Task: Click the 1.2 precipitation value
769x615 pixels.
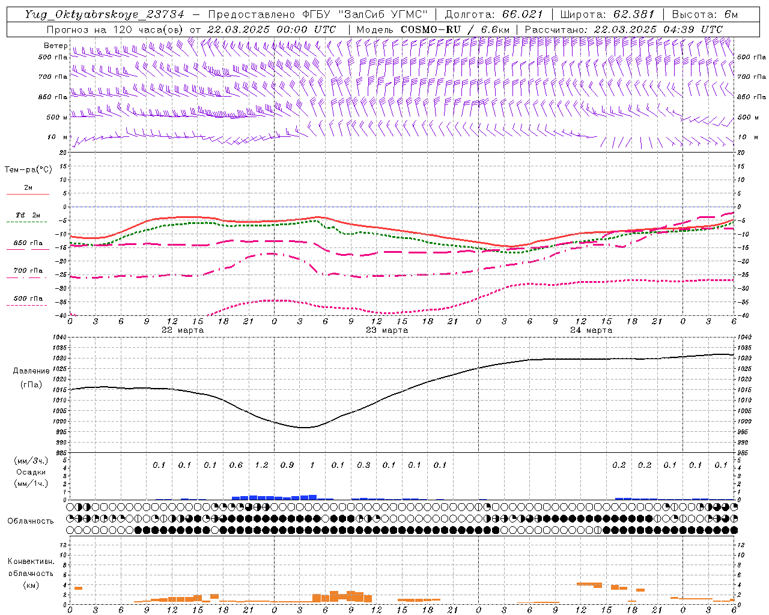Action: tap(261, 465)
